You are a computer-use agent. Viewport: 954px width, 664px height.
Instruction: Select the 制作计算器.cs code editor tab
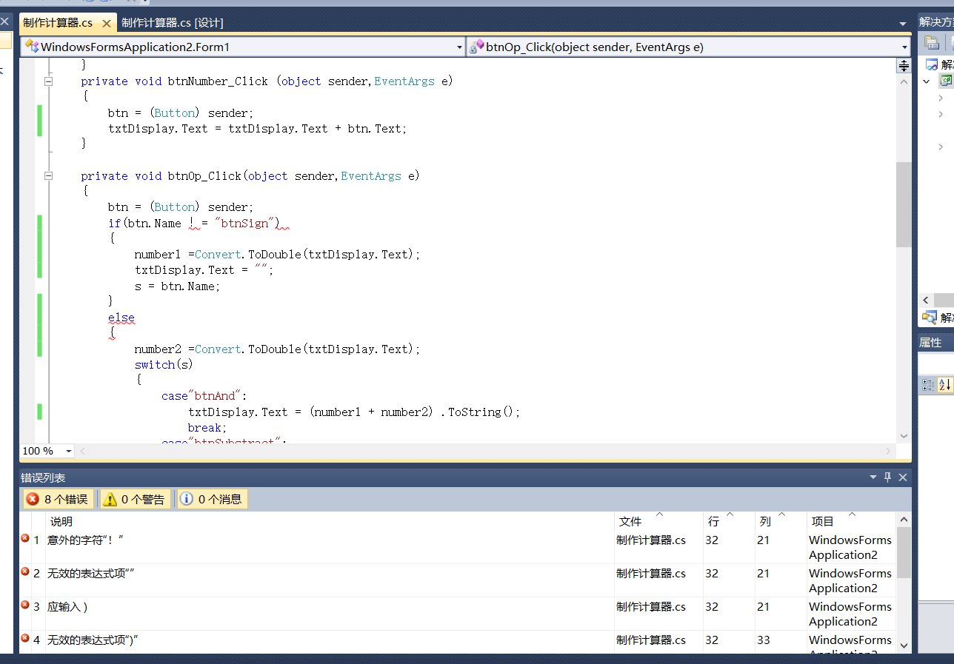[58, 23]
